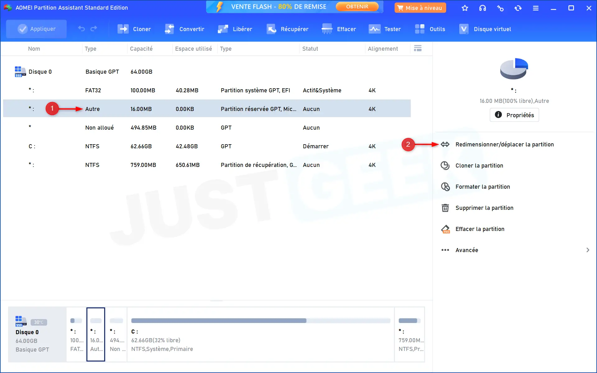The image size is (597, 373).
Task: Open the Tester menu
Action: 385,29
